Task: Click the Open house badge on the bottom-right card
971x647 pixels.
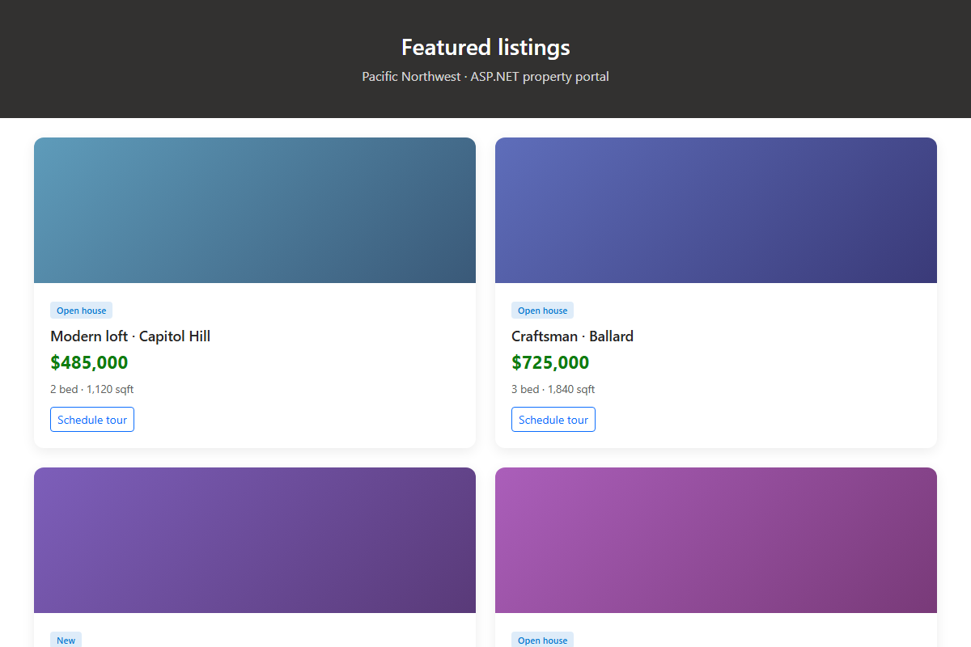Action: pyautogui.click(x=542, y=640)
